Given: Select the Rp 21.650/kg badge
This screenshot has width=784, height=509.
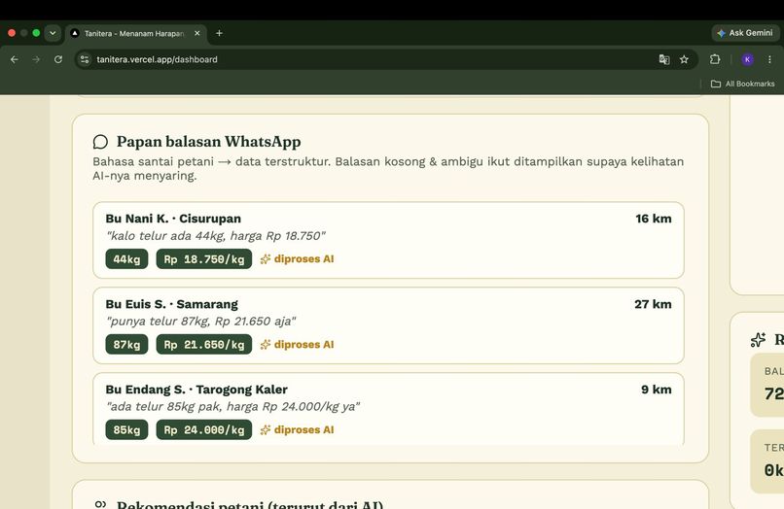Looking at the screenshot, I should pos(204,344).
